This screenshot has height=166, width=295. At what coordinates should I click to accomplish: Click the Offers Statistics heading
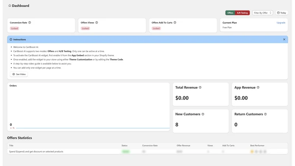coord(20,138)
